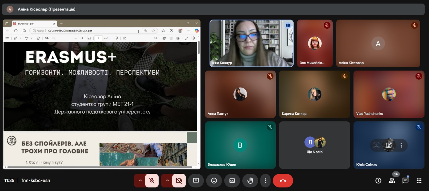Zoom in the PDF with plus icon
Viewport: 429px width, 191px height.
pos(82,38)
